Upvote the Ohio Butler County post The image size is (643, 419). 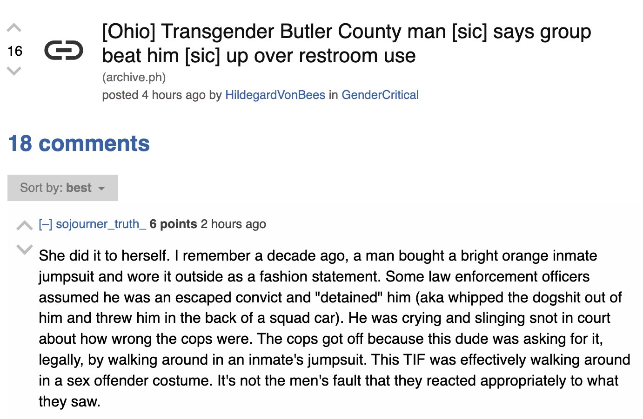[x=14, y=28]
